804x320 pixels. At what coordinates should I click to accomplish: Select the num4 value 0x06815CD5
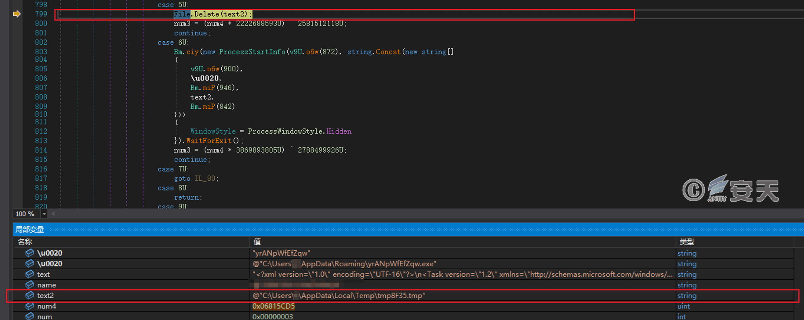273,306
